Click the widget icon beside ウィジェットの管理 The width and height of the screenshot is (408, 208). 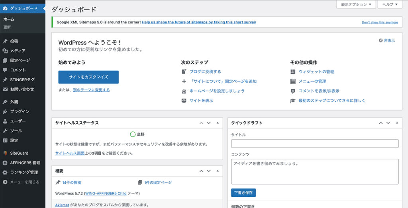(293, 72)
